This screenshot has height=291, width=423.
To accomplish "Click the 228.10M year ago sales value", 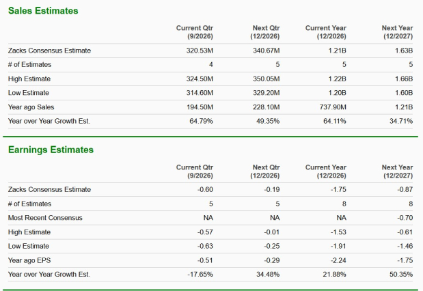I will click(266, 107).
